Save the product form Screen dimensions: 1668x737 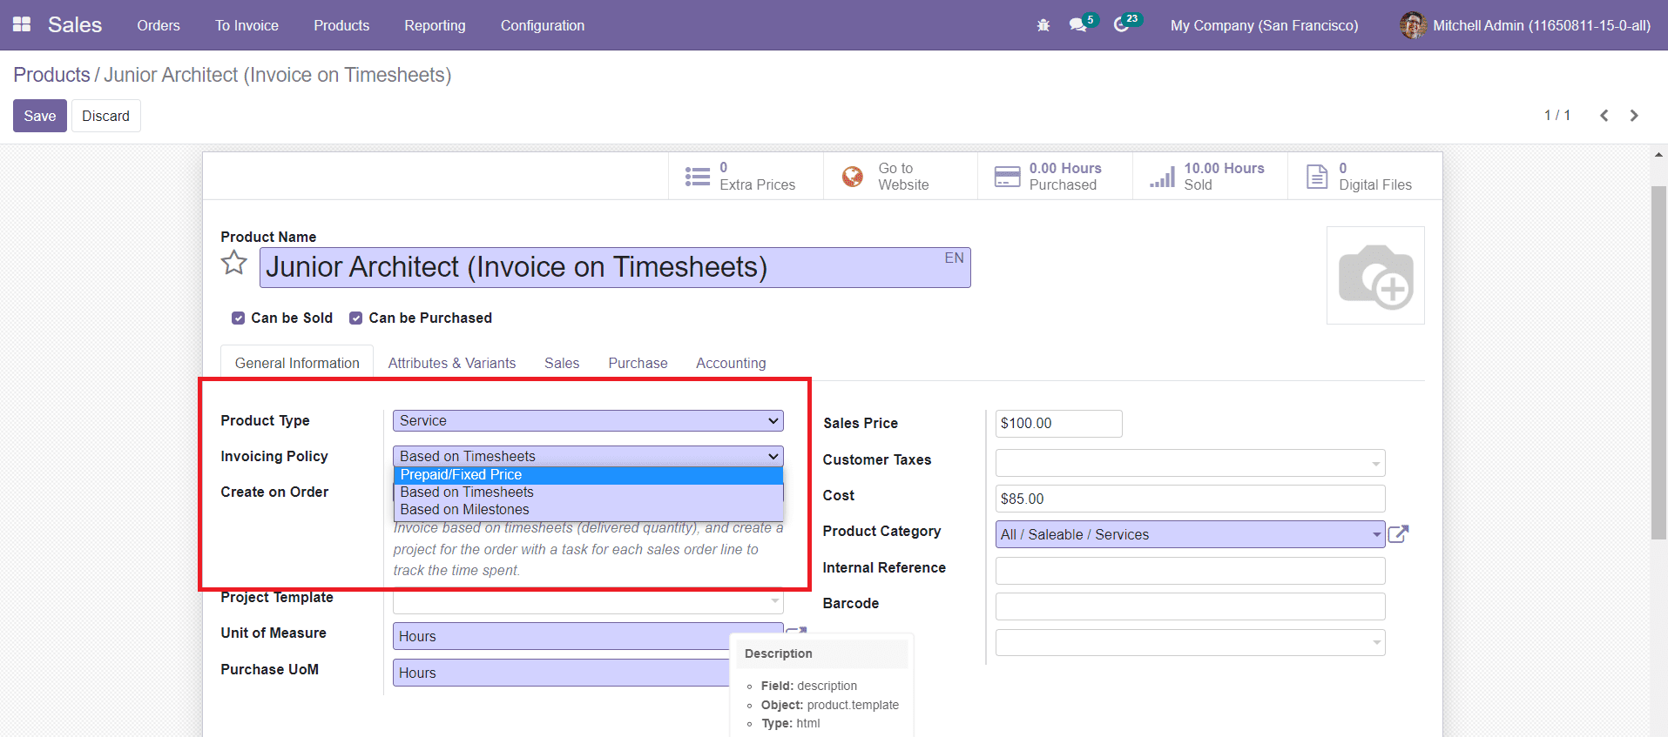(40, 116)
